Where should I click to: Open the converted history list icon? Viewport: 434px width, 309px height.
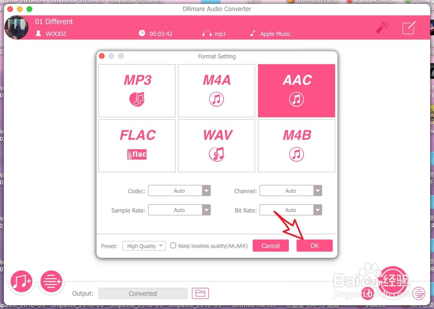[x=419, y=293]
